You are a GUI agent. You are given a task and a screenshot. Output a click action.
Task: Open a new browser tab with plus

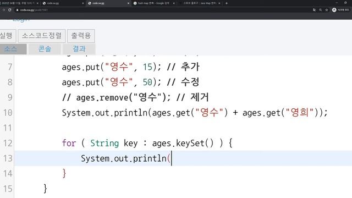[x=227, y=3]
